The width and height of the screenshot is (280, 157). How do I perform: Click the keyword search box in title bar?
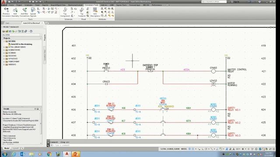tap(214, 2)
